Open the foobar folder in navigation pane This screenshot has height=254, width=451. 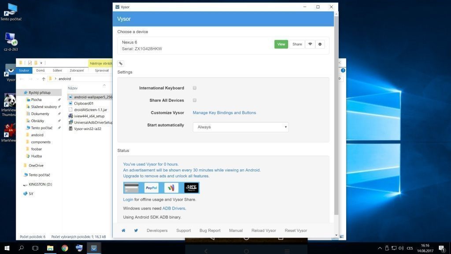pyautogui.click(x=36, y=149)
